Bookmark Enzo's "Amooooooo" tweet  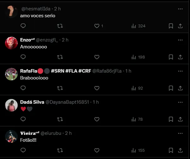point(171,57)
